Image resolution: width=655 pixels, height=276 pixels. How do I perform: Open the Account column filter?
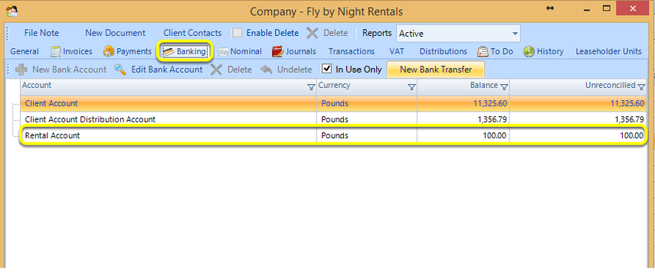tap(311, 87)
